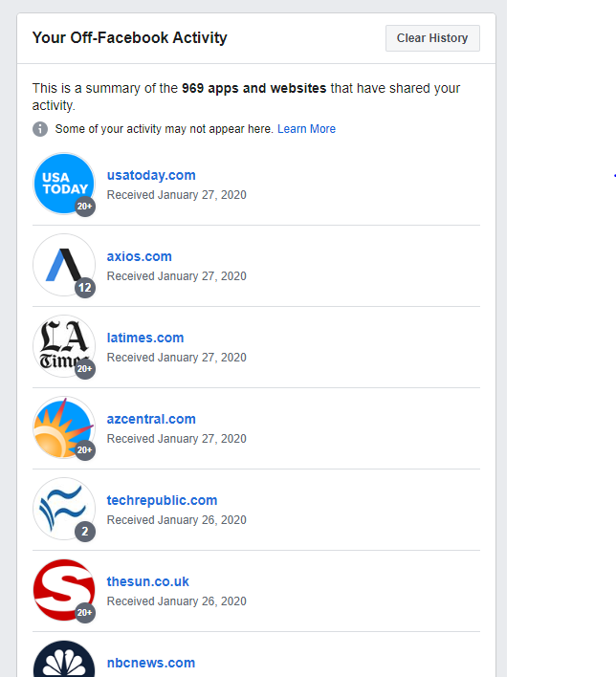Select 'Received January 27, 2020' under latimes.com
This screenshot has height=677, width=616.
[177, 357]
